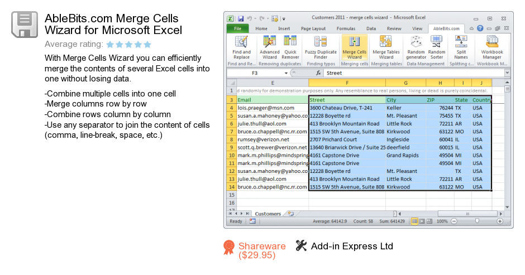Open Excel Help question mark icon
This screenshot has width=525, height=275.
click(480, 28)
